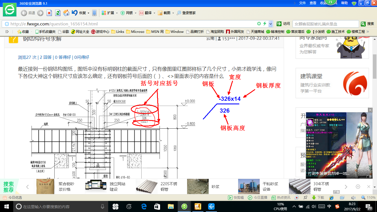This screenshot has width=377, height=212.
Task: Open the Windows Start menu
Action: pyautogui.click(x=6, y=206)
